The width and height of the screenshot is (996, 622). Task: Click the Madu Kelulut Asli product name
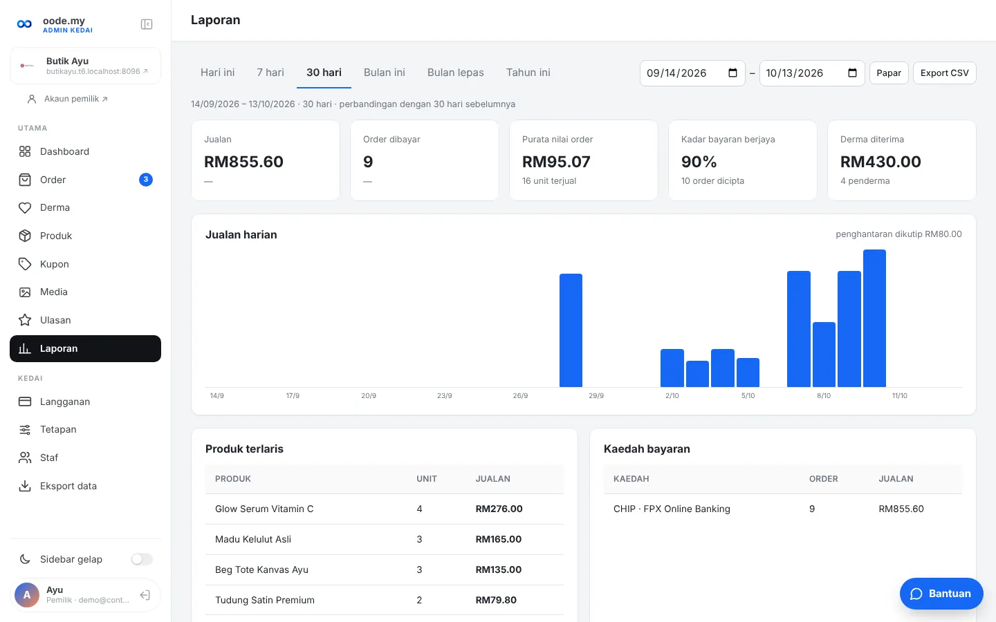click(253, 539)
